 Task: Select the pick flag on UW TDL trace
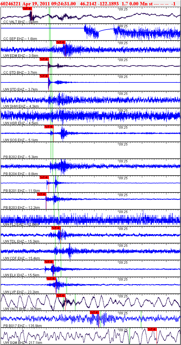pos(56,228)
